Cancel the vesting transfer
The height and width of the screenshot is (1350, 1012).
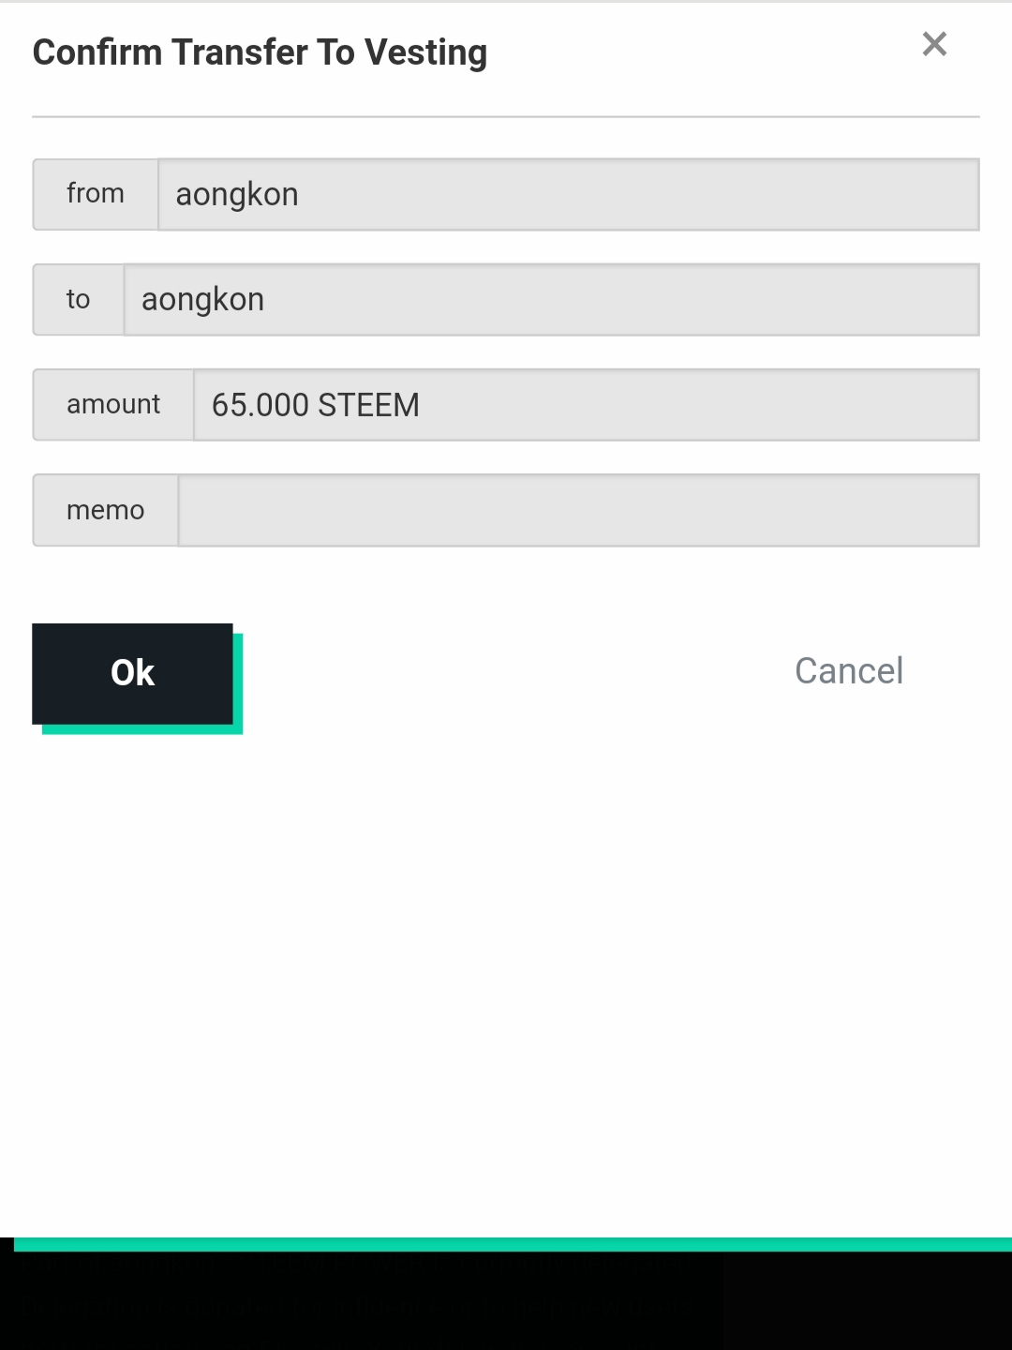tap(848, 671)
